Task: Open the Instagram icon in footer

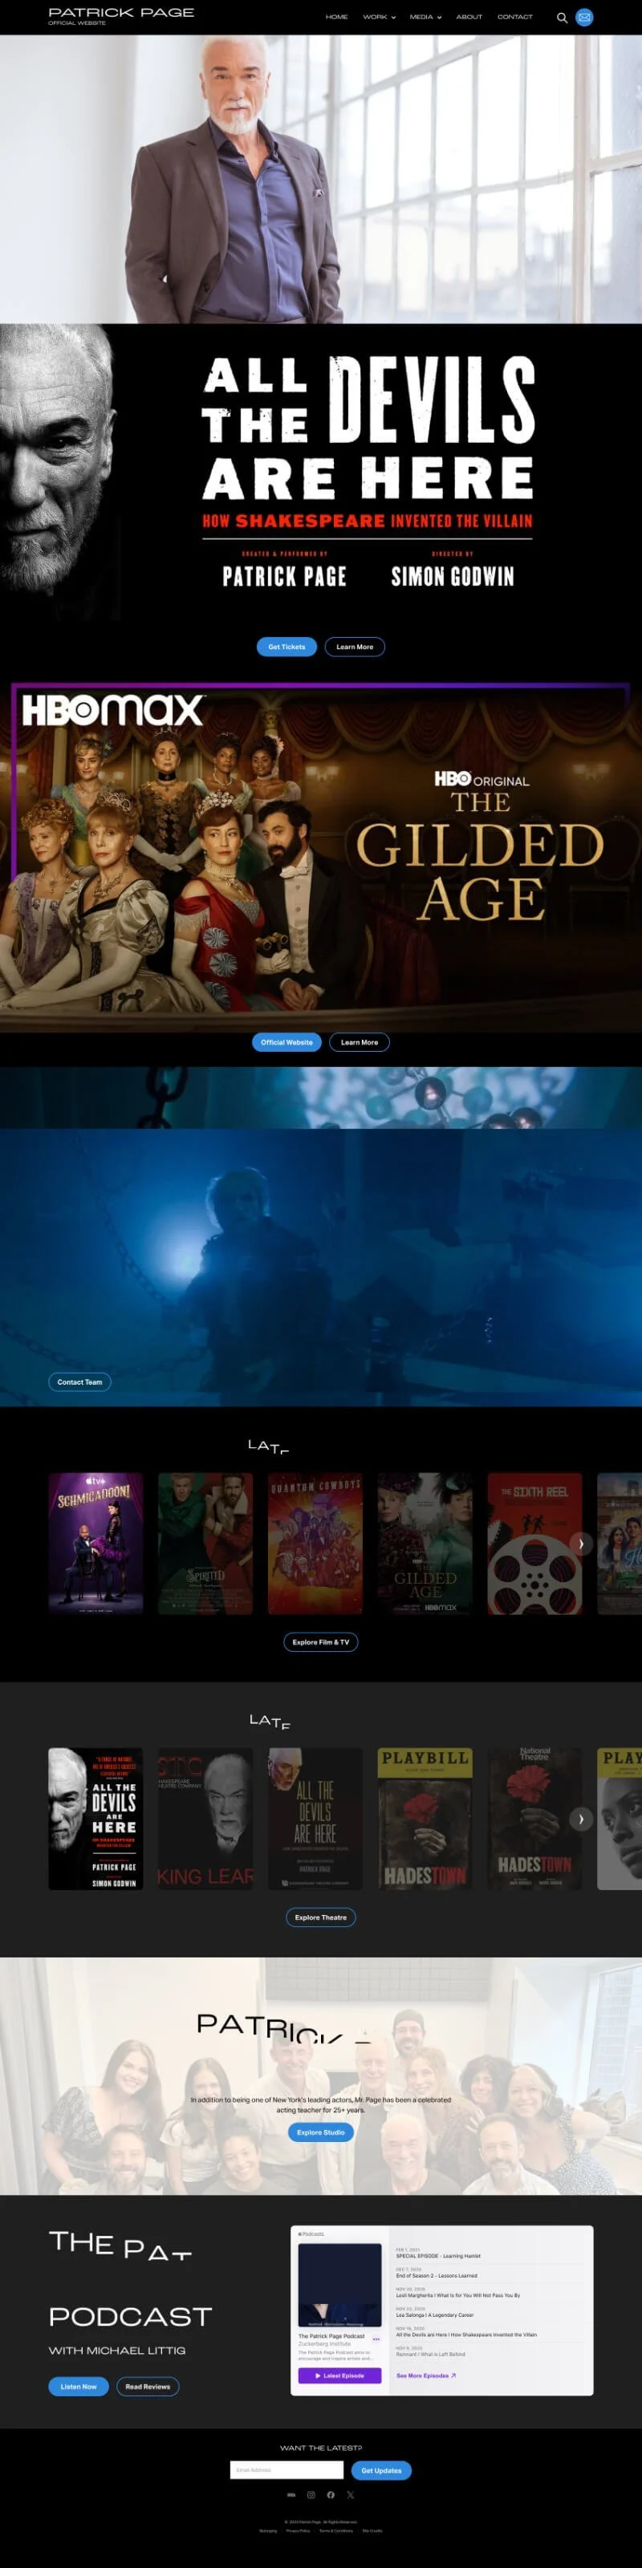Action: (311, 2495)
